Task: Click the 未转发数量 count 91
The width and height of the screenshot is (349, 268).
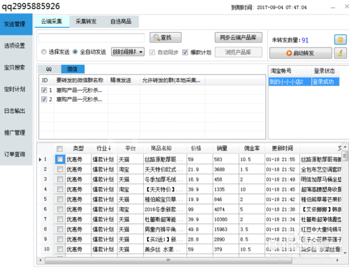Action: (305, 40)
